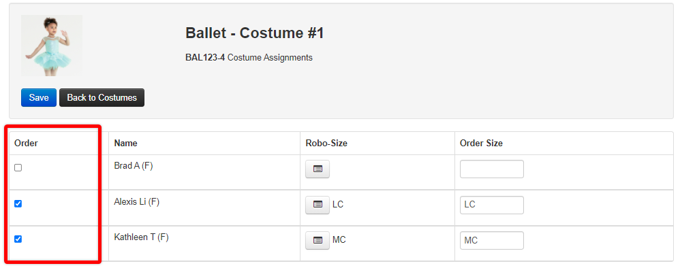Viewport: 680px width, 268px height.
Task: Click the Name column header
Action: (126, 144)
